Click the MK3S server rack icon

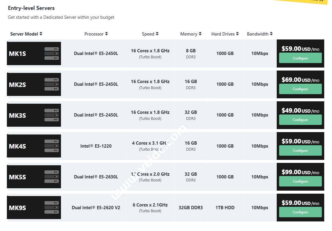[x=51, y=115]
